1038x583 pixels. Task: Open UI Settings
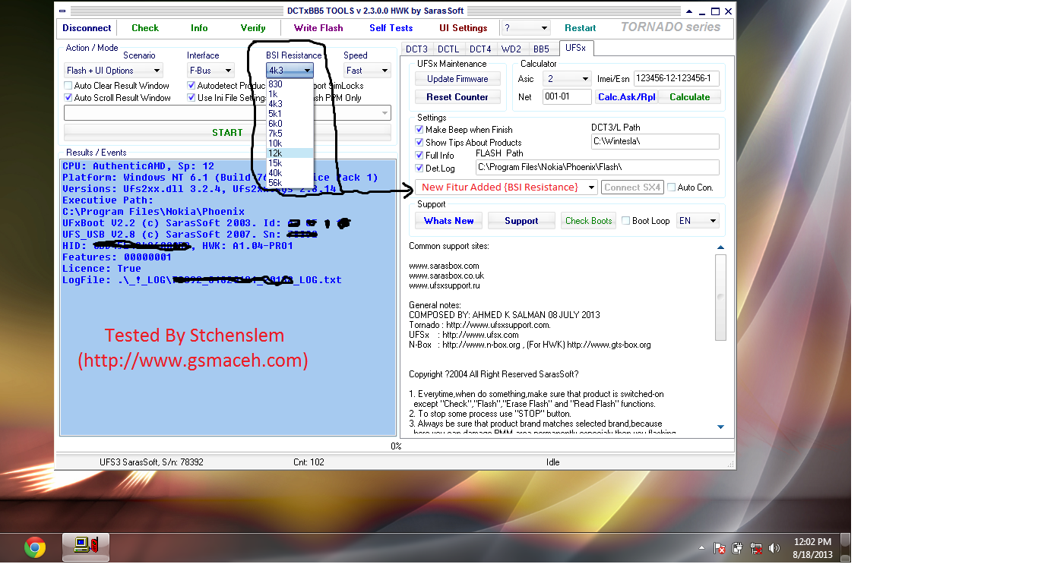tap(464, 28)
